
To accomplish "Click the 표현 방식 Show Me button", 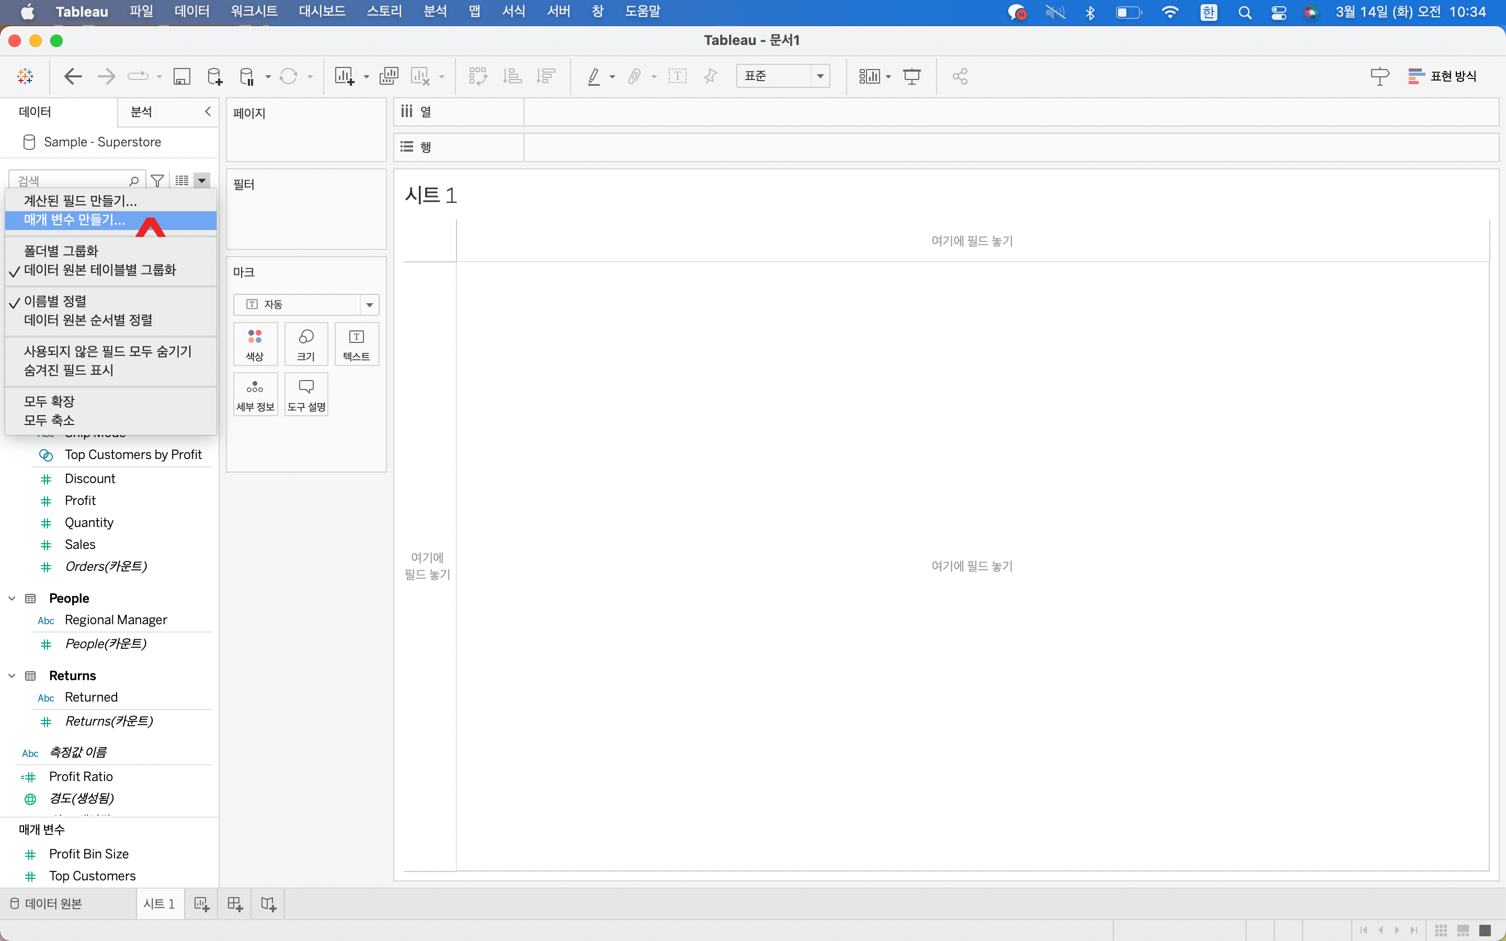I will [x=1442, y=76].
